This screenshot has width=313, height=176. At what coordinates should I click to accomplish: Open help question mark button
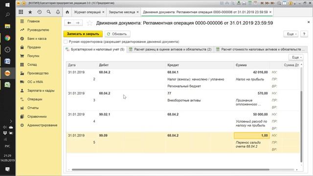pyautogui.click(x=304, y=34)
